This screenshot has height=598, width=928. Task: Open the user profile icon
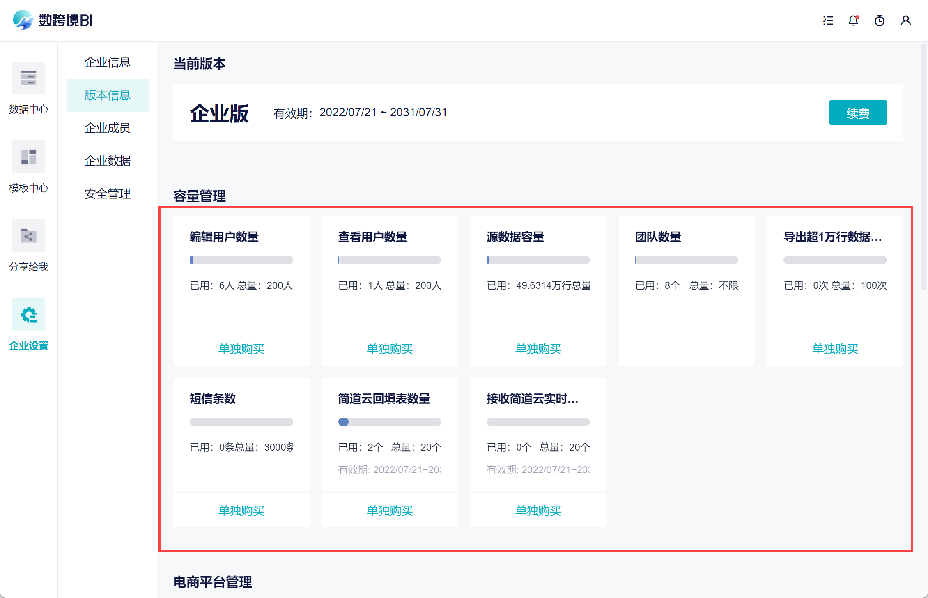905,21
